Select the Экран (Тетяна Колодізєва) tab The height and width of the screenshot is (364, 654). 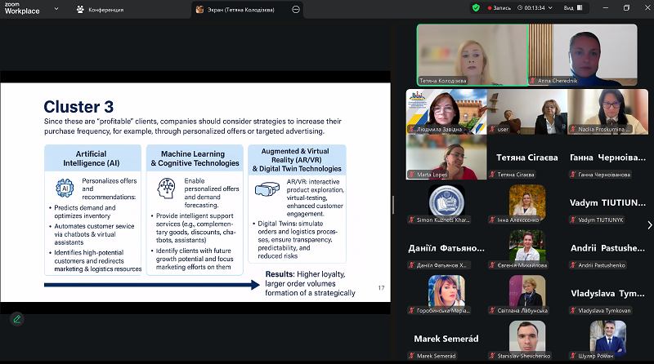point(242,9)
